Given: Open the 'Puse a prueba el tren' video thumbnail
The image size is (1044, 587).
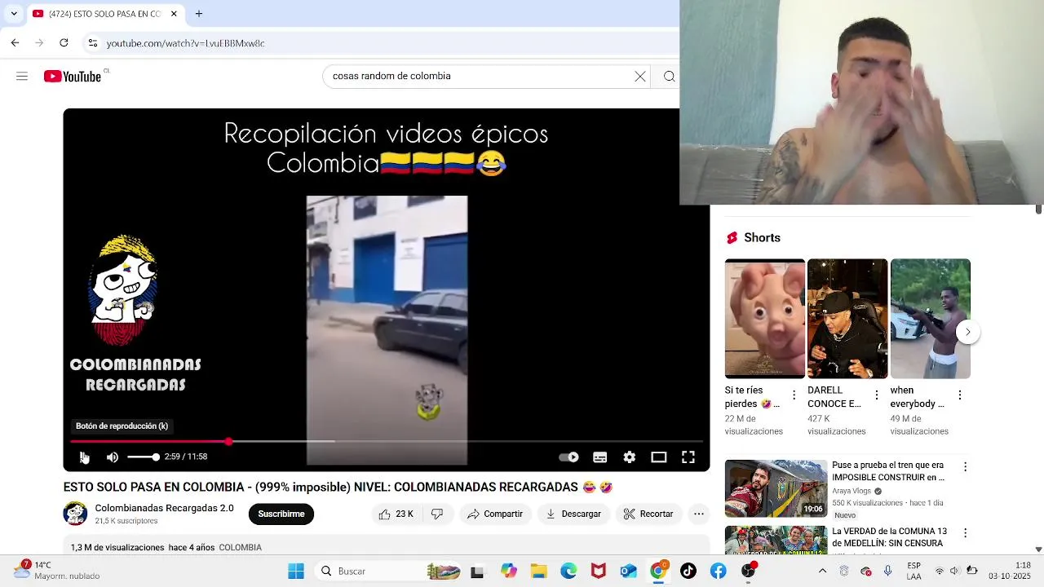Looking at the screenshot, I should tap(776, 488).
